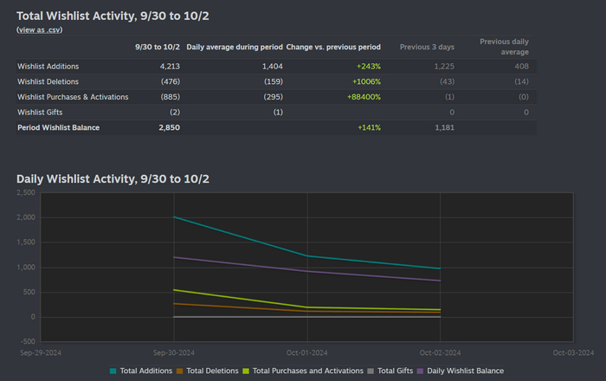
Task: Select the Period Wishlist Balance row label
Action: pyautogui.click(x=58, y=128)
